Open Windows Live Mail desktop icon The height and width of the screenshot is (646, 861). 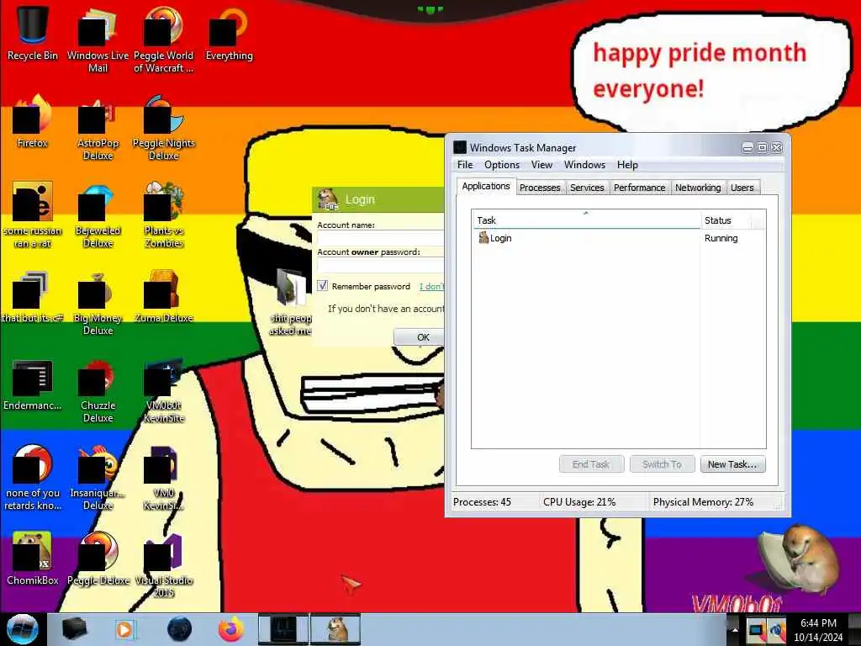[98, 39]
